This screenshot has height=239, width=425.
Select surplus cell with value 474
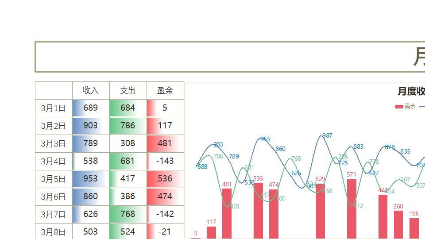165,197
